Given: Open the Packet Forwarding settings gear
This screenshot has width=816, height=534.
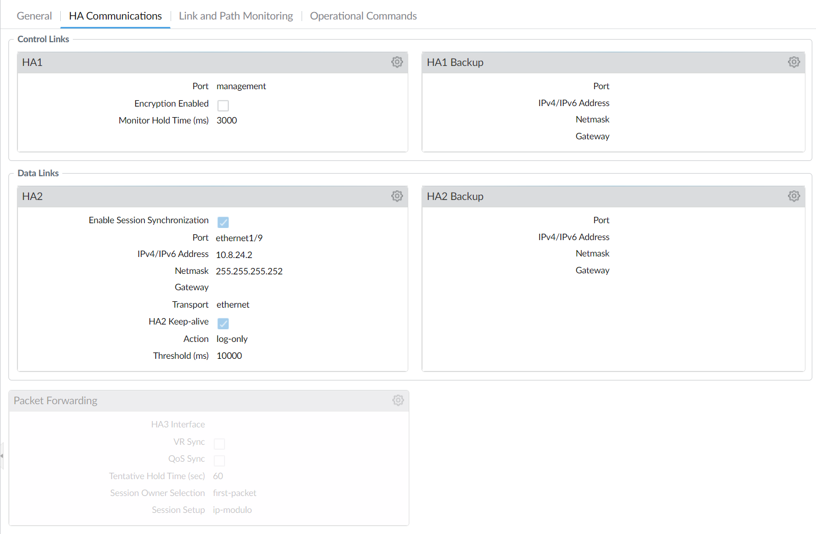Looking at the screenshot, I should 398,400.
